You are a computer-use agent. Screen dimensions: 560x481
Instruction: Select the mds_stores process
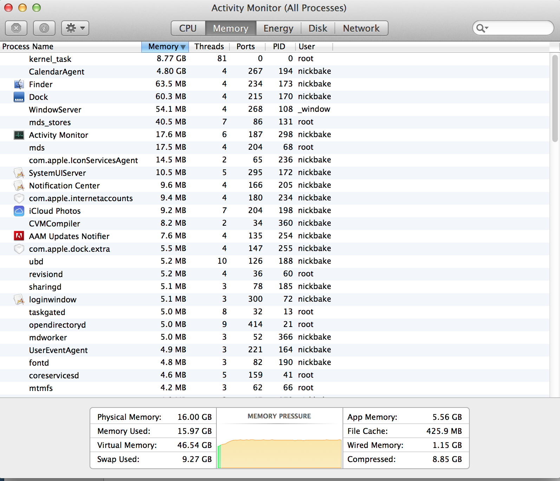coord(275,122)
